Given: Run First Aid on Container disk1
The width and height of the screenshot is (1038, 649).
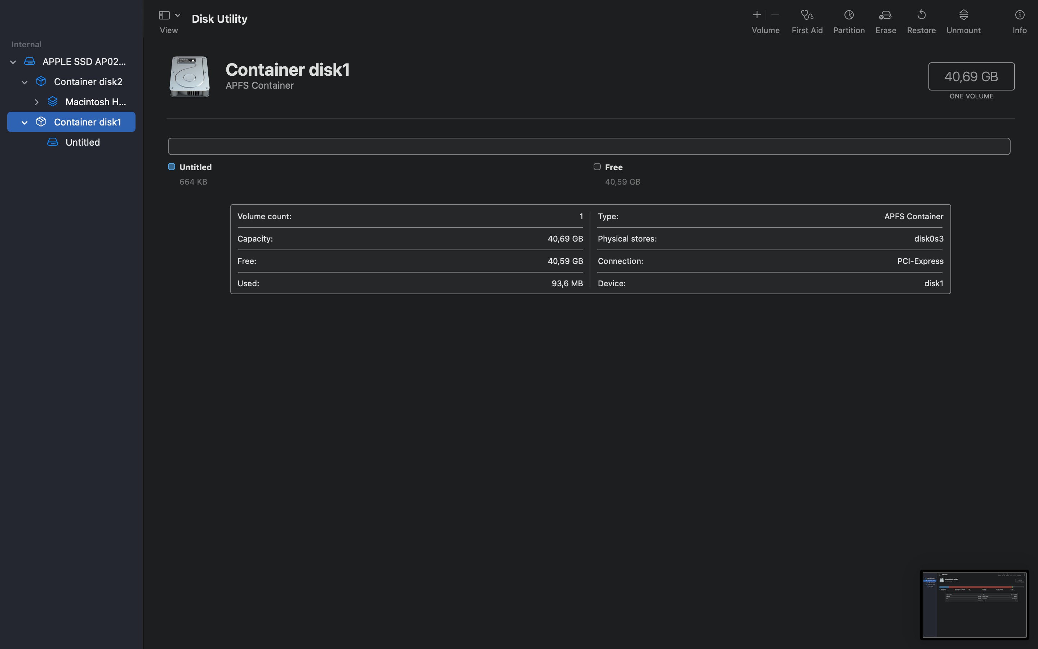Looking at the screenshot, I should point(807,20).
